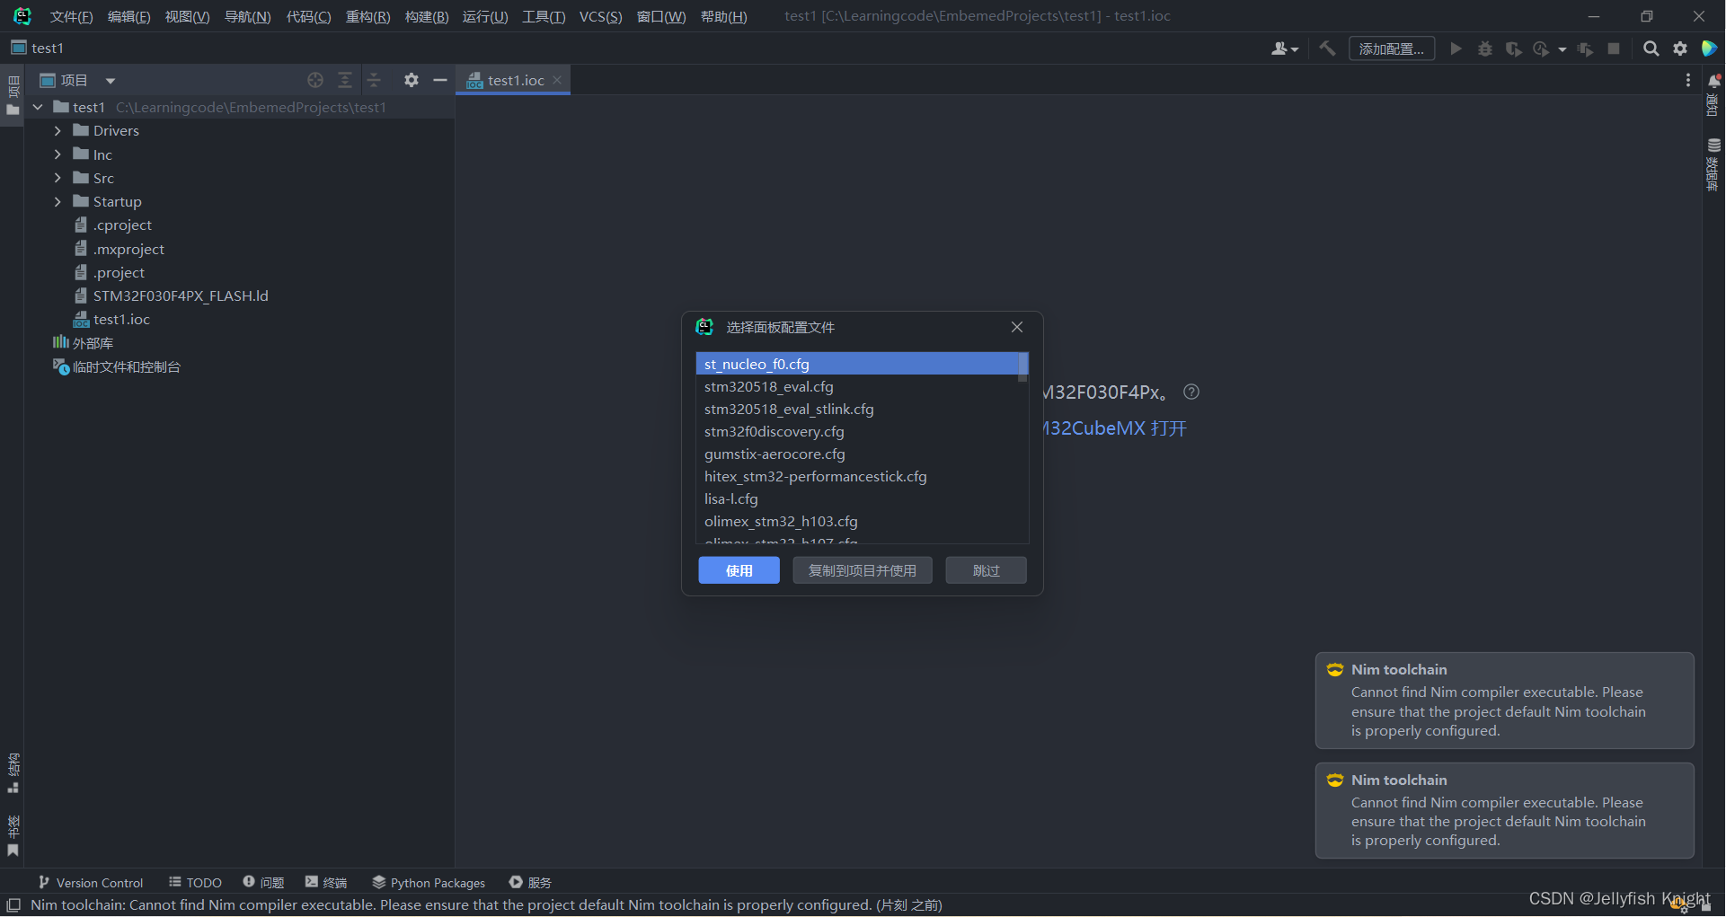Expand the Drivers folder in the tree
Image resolution: width=1726 pixels, height=917 pixels.
[57, 130]
